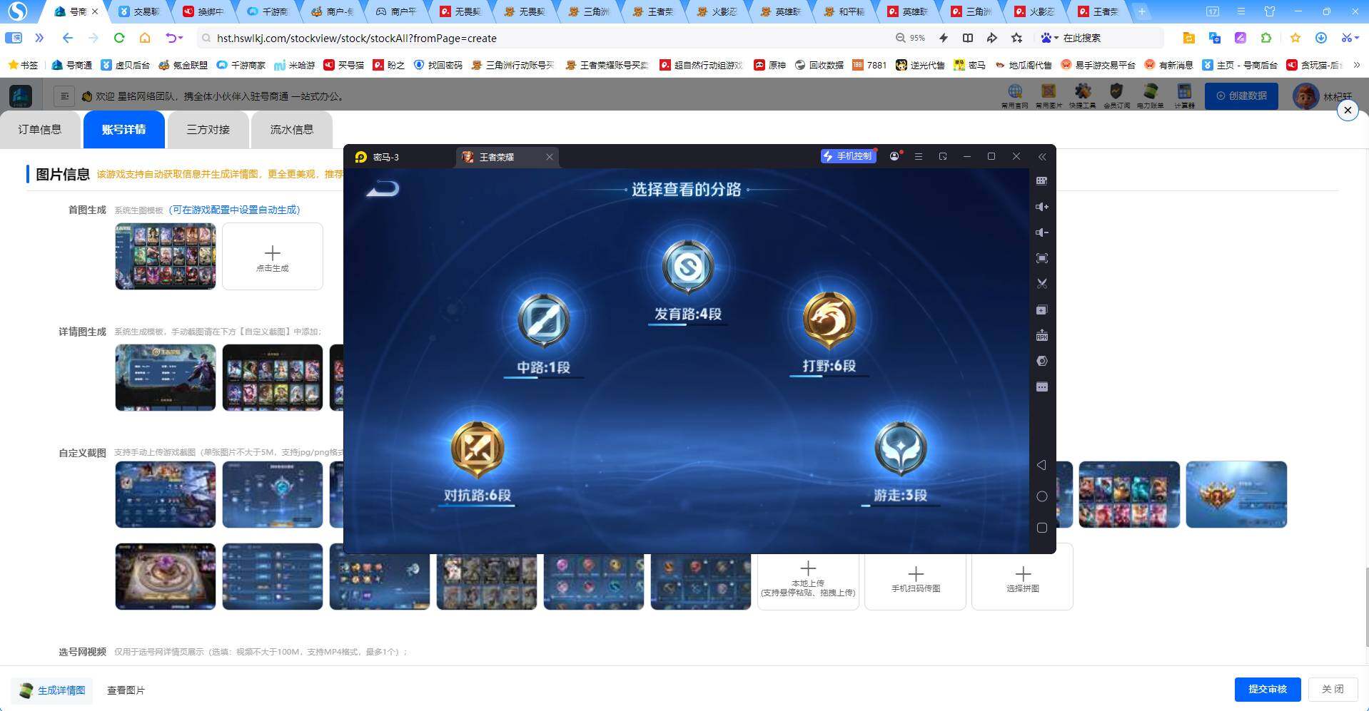
Task: Click 点击生成 to generate cover image
Action: [x=273, y=257]
